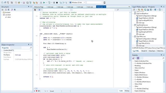The width and height of the screenshot is (166, 93).
Task: Click the Open Project folder icon
Action: 19,3
